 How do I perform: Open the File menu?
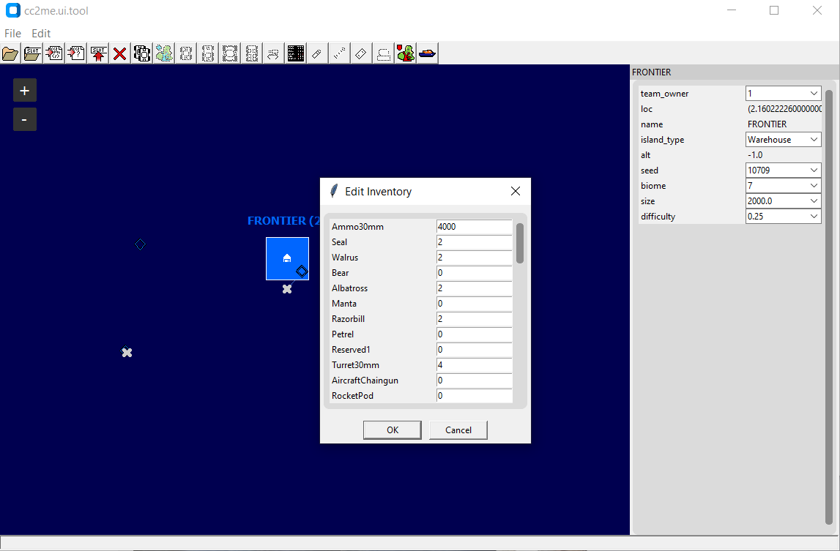pyautogui.click(x=12, y=33)
